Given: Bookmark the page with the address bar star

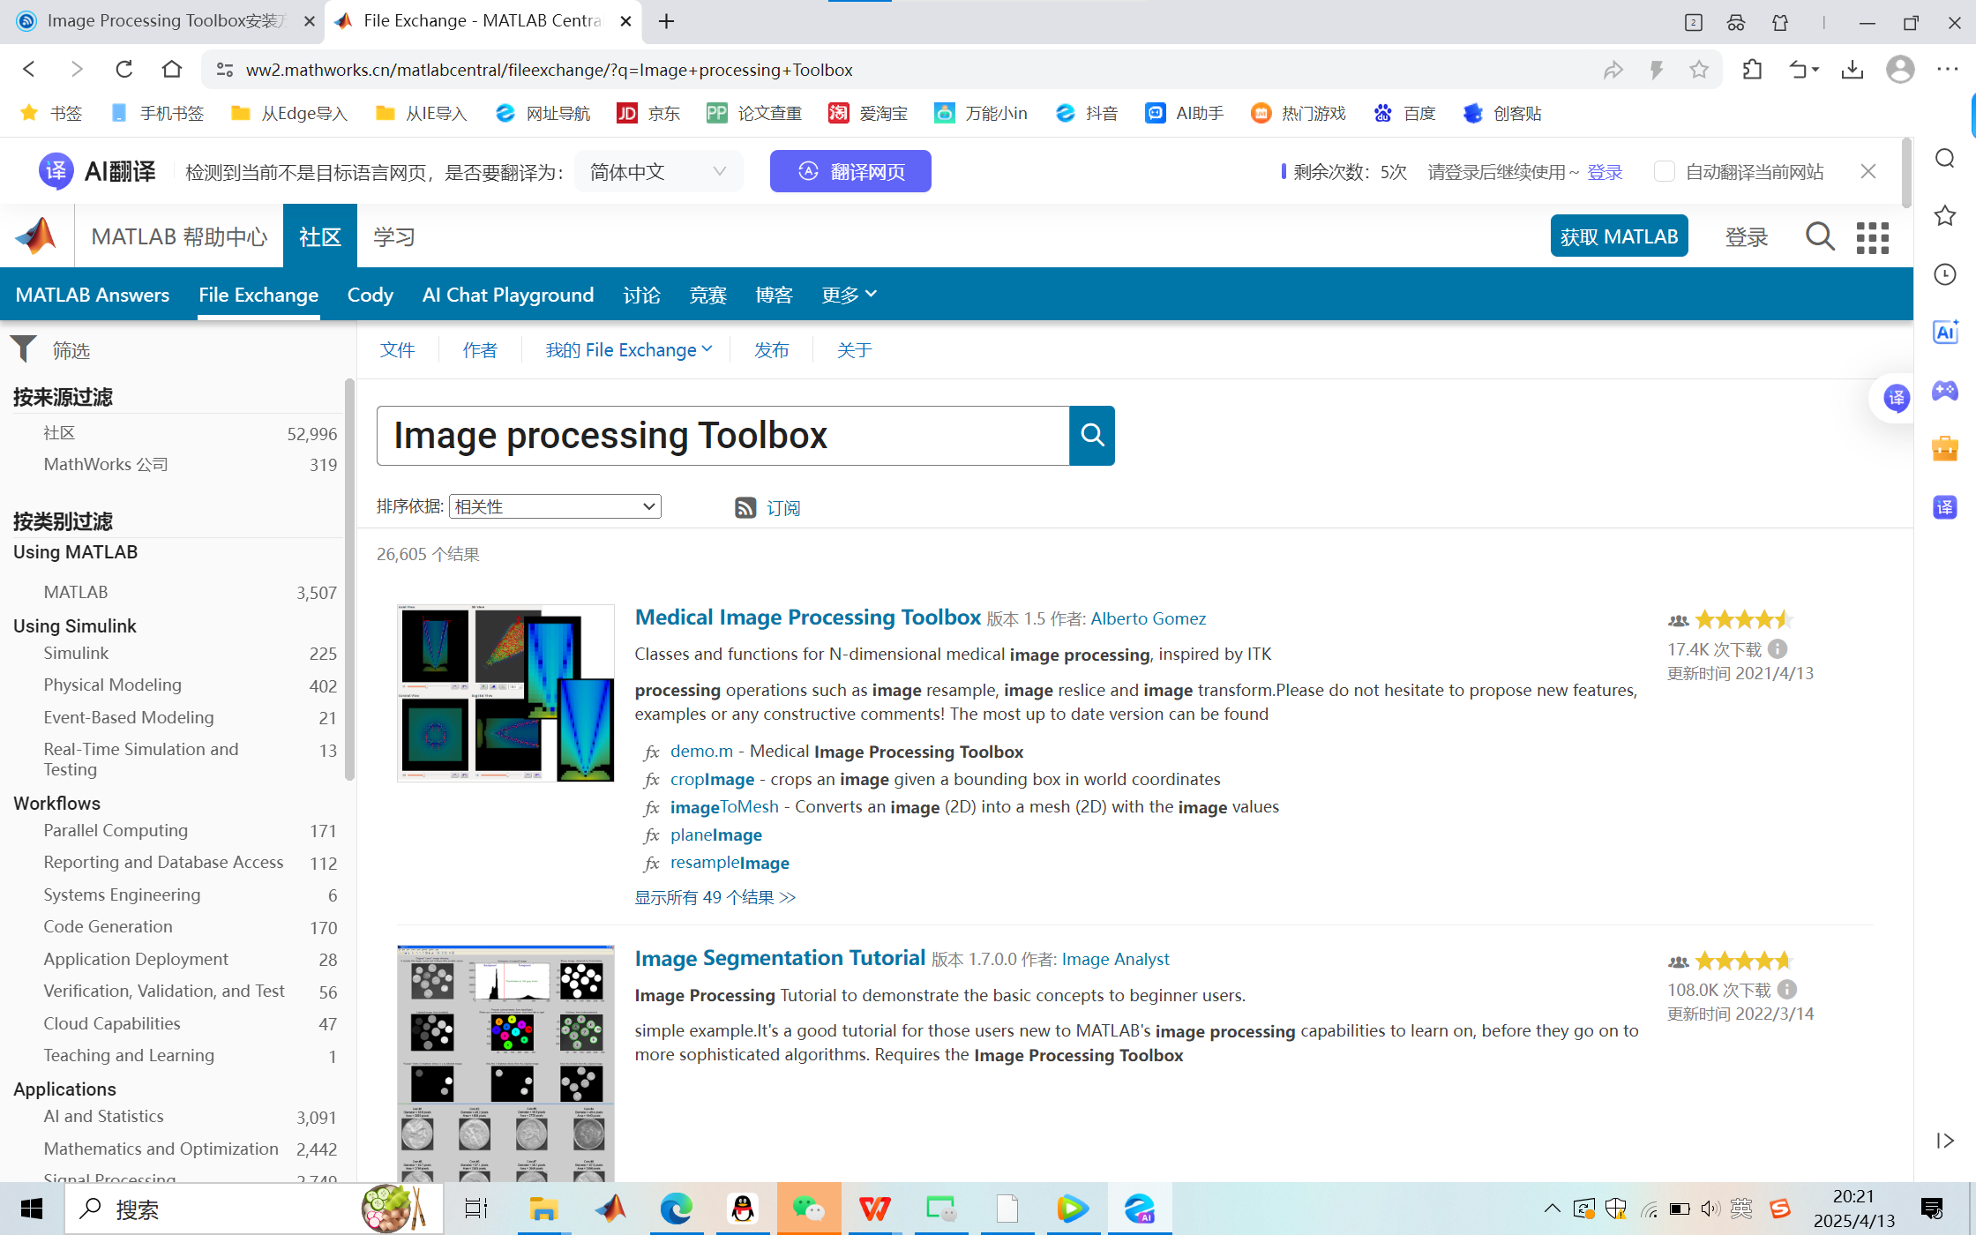Looking at the screenshot, I should pyautogui.click(x=1697, y=69).
